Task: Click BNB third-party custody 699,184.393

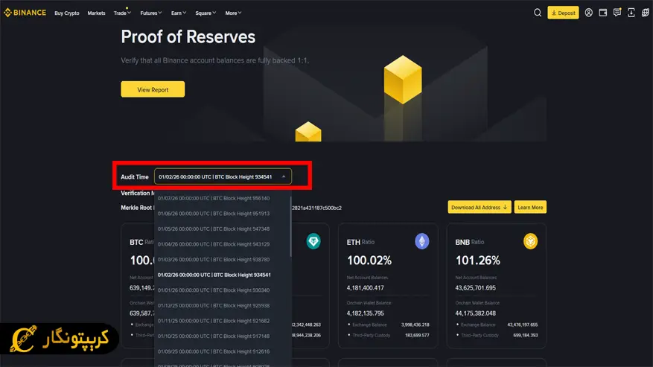Action: [x=526, y=335]
